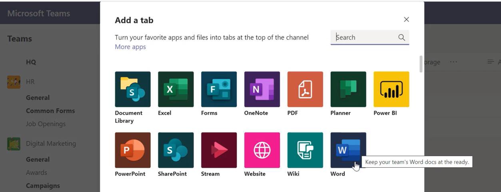This screenshot has height=192, width=501.
Task: Open HR General channel
Action: [38, 97]
